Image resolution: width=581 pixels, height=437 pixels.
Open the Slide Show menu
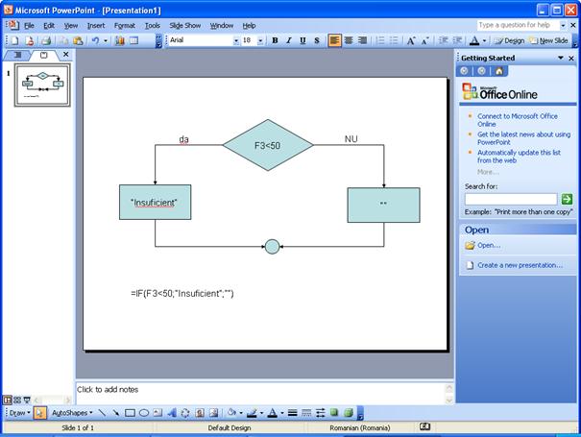tap(185, 25)
